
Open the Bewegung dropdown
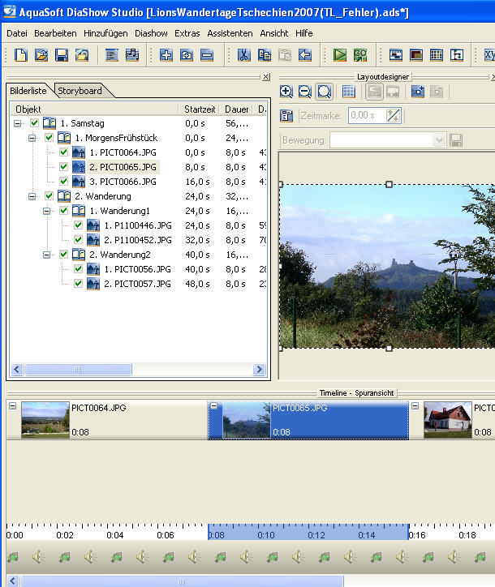(x=439, y=140)
